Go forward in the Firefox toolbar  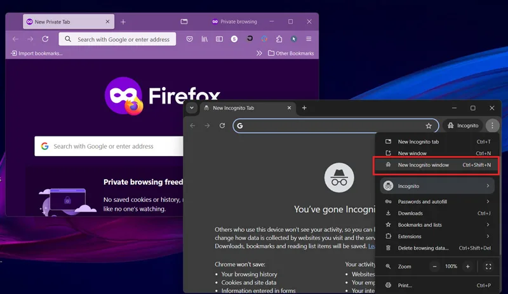click(30, 39)
